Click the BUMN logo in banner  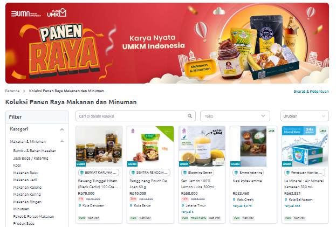pos(26,13)
